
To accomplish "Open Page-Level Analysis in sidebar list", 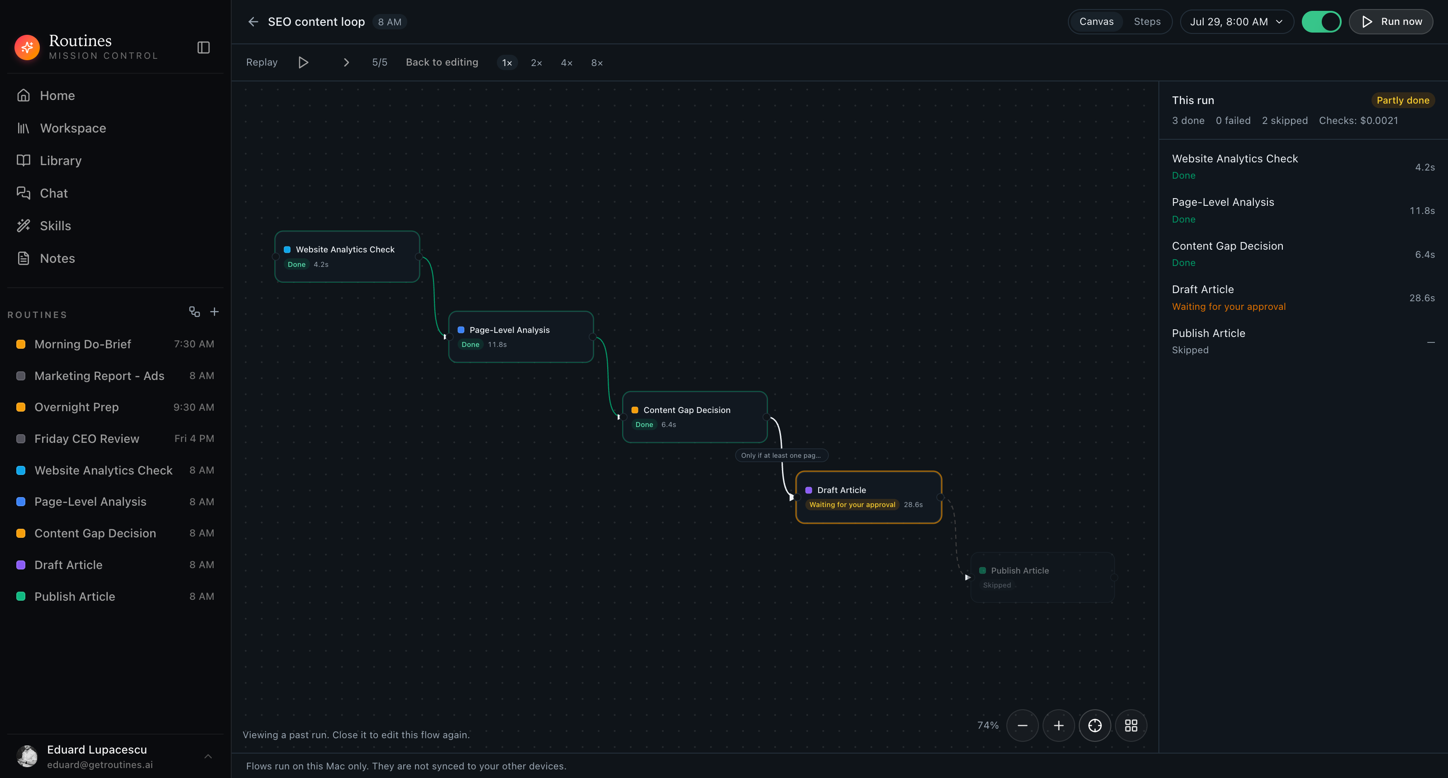I will coord(115,502).
